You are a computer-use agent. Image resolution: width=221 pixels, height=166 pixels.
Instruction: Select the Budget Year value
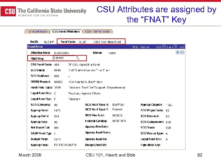[x=57, y=140]
